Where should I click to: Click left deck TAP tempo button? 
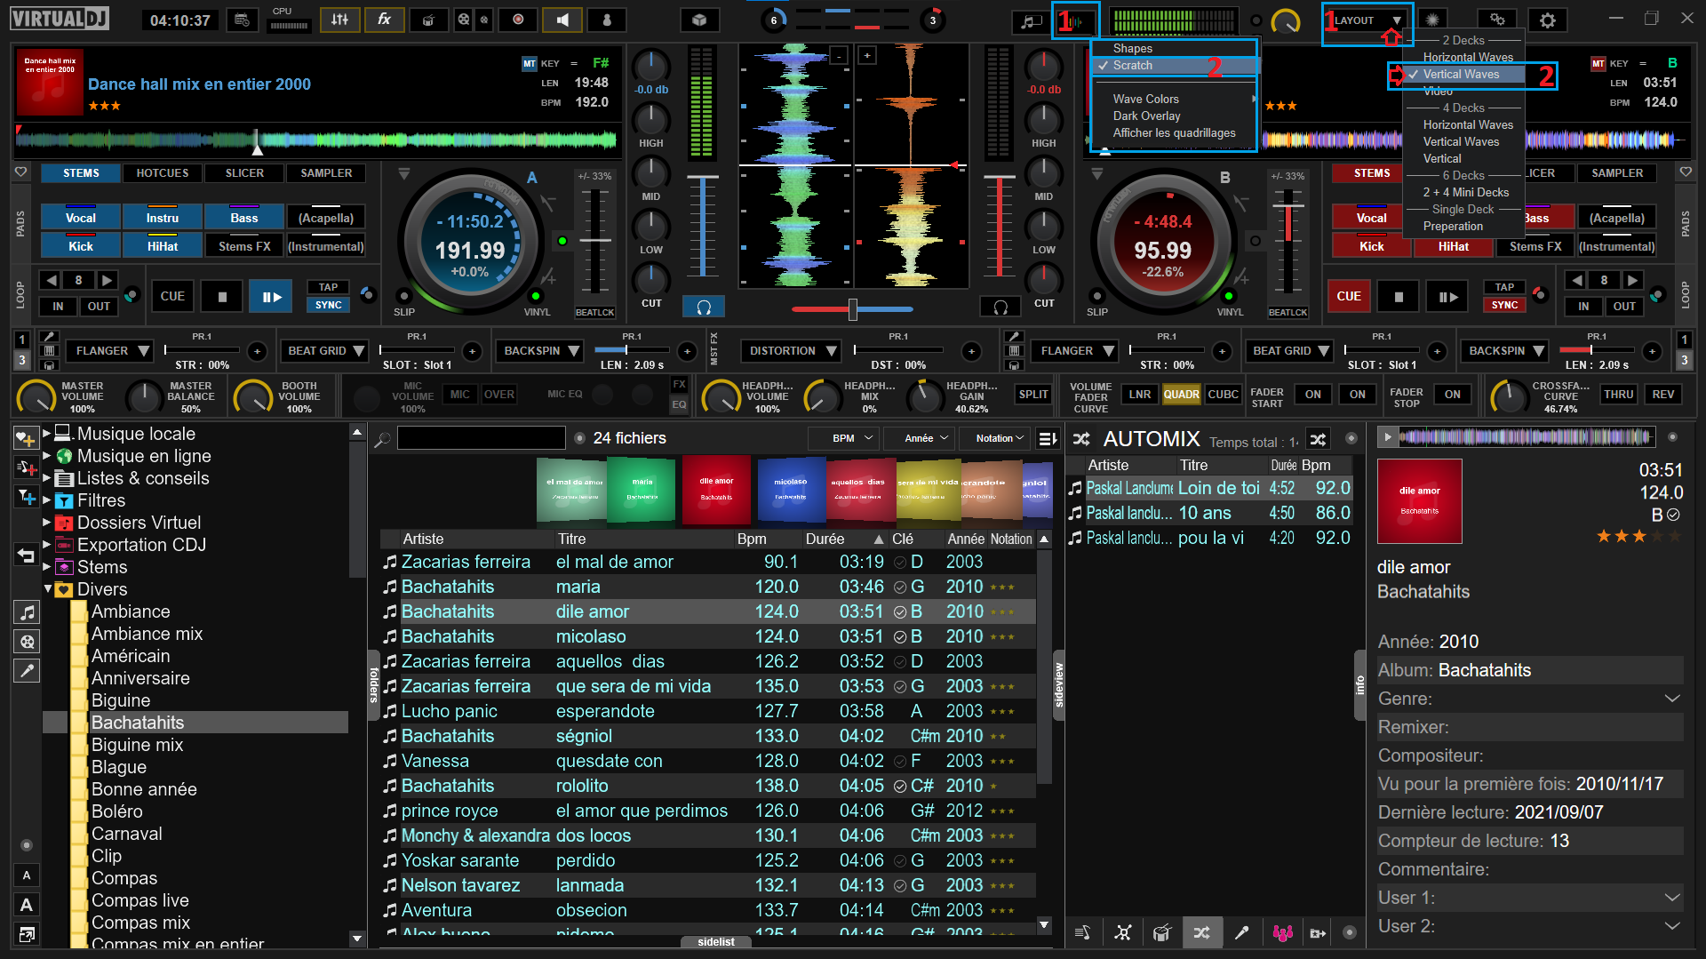coord(328,287)
